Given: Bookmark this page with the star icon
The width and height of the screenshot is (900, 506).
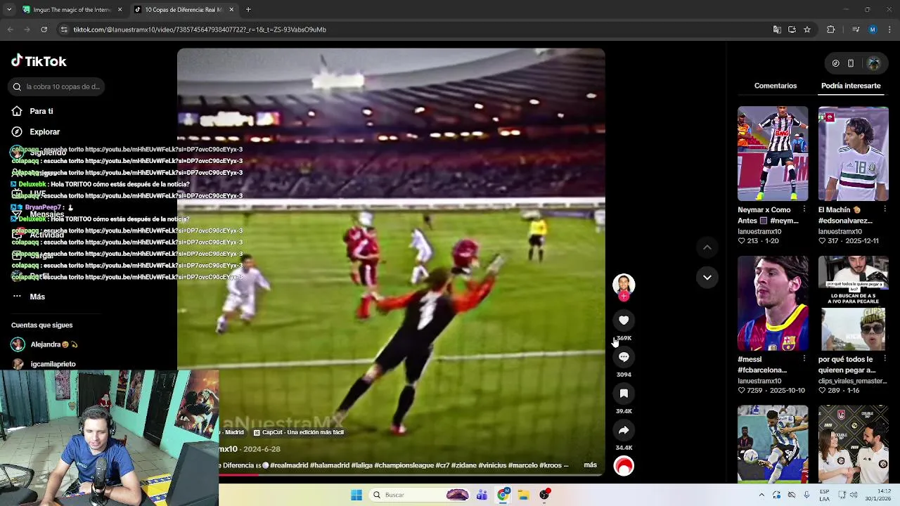Looking at the screenshot, I should [x=807, y=30].
